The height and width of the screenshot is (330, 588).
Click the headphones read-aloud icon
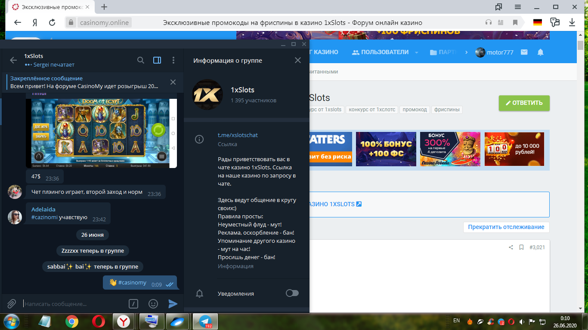click(489, 22)
